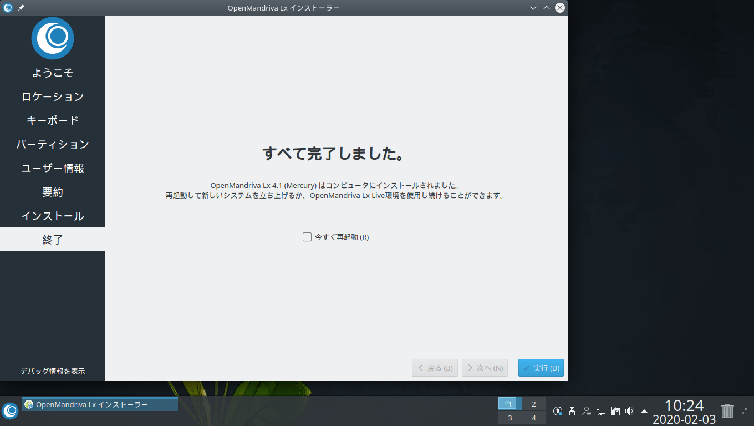Click the 2020-02-03 date on the taskbar
Image resolution: width=754 pixels, height=426 pixels.
[x=684, y=419]
